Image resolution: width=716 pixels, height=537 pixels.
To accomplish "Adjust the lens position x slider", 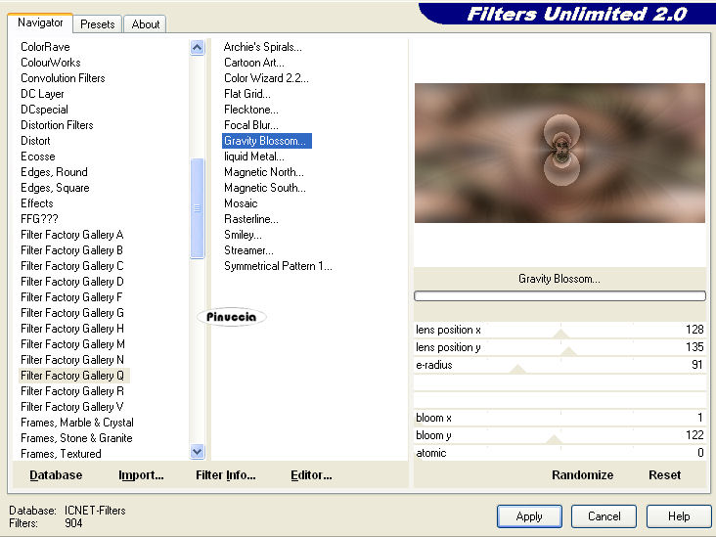I will pyautogui.click(x=559, y=330).
